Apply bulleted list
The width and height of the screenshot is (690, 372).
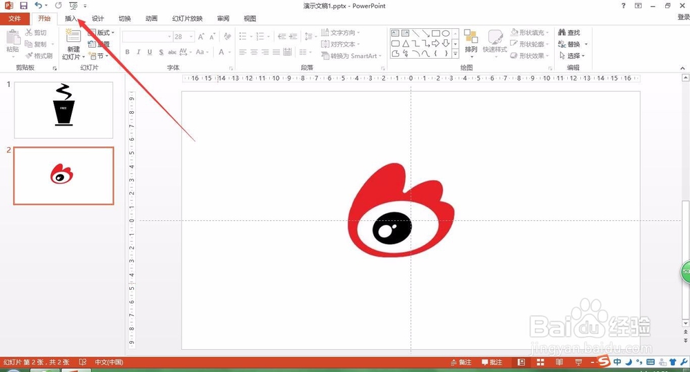(x=243, y=37)
